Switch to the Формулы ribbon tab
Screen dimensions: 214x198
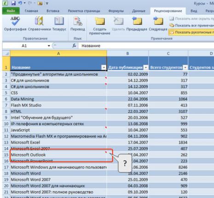click(x=116, y=11)
